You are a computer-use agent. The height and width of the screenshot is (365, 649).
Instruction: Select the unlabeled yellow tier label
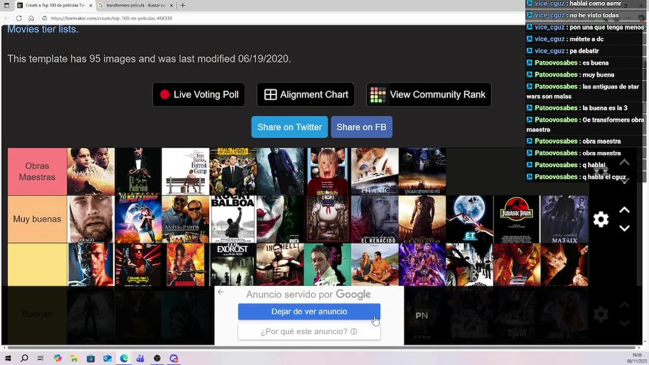click(37, 265)
